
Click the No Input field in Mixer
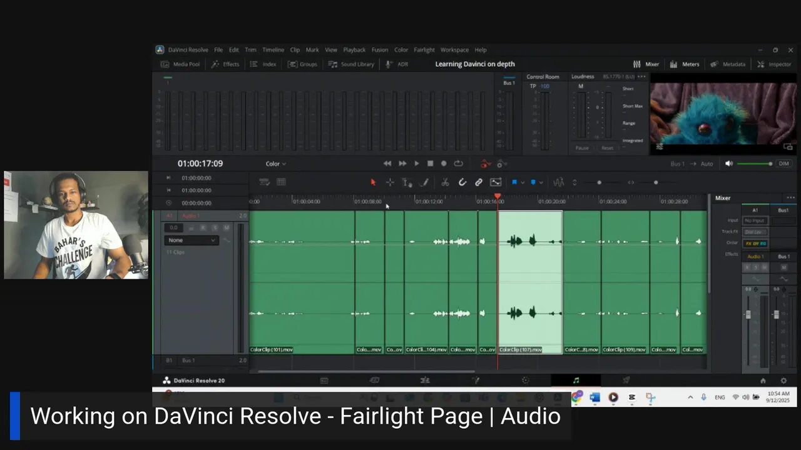pos(755,221)
